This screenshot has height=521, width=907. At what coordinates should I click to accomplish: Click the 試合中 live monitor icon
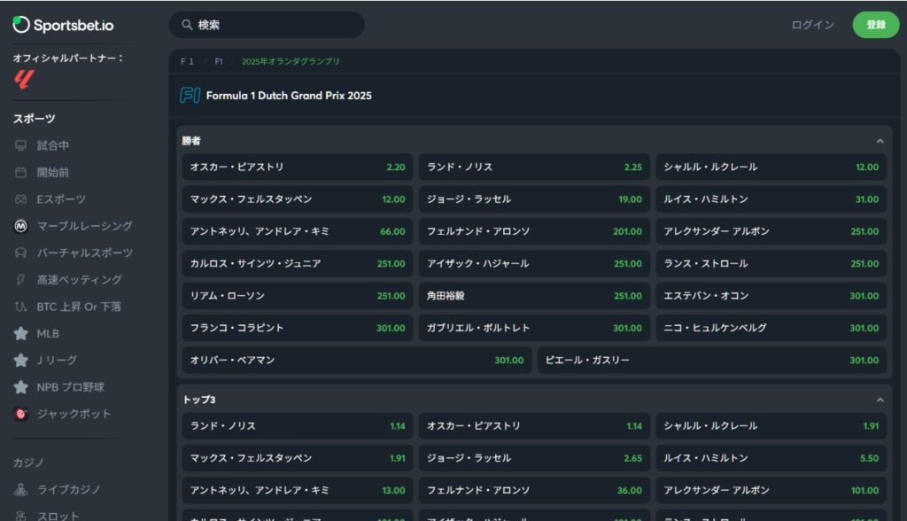[21, 145]
